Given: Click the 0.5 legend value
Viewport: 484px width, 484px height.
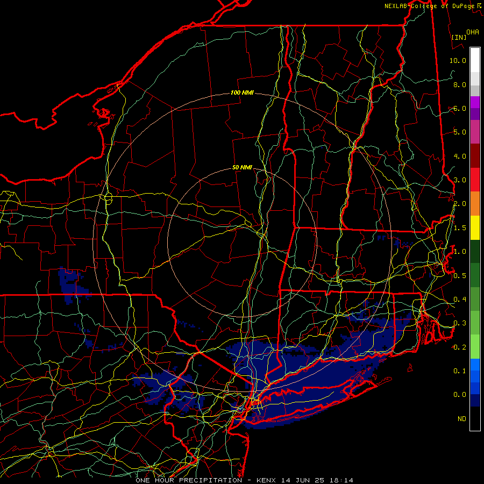Looking at the screenshot, I should click(x=460, y=276).
